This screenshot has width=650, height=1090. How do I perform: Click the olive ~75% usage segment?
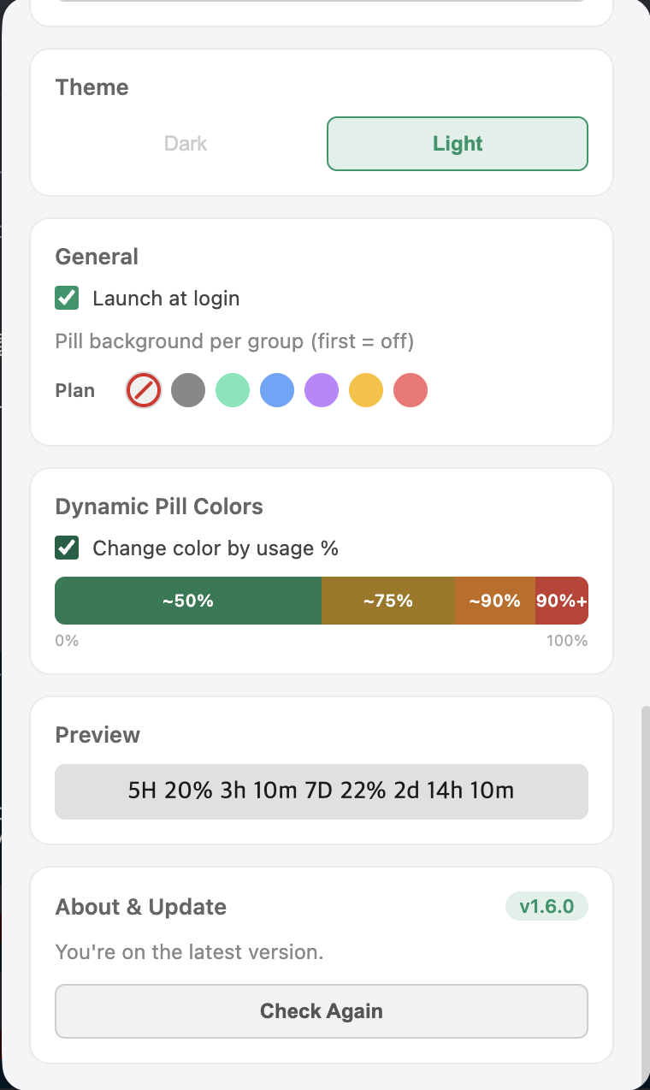tap(388, 601)
